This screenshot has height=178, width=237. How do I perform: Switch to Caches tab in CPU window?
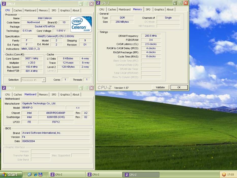(18, 10)
